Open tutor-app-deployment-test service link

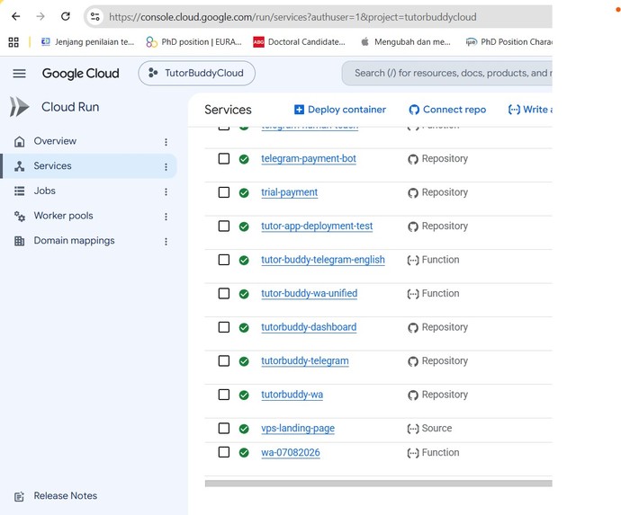317,226
